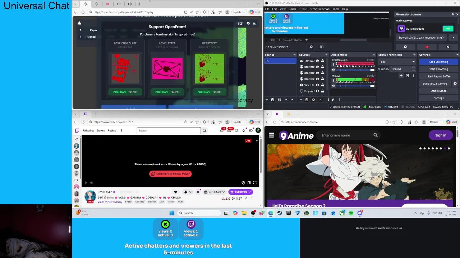Click heart follow icon on Emiru247 channel

176,192
